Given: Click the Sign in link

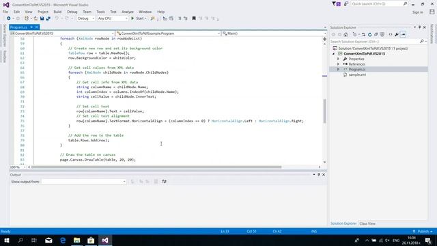Looking at the screenshot, I should pos(417,12).
